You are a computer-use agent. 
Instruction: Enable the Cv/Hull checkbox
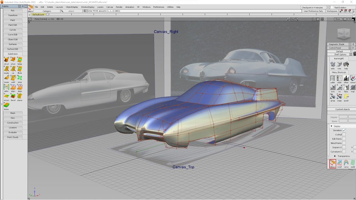coord(344,134)
